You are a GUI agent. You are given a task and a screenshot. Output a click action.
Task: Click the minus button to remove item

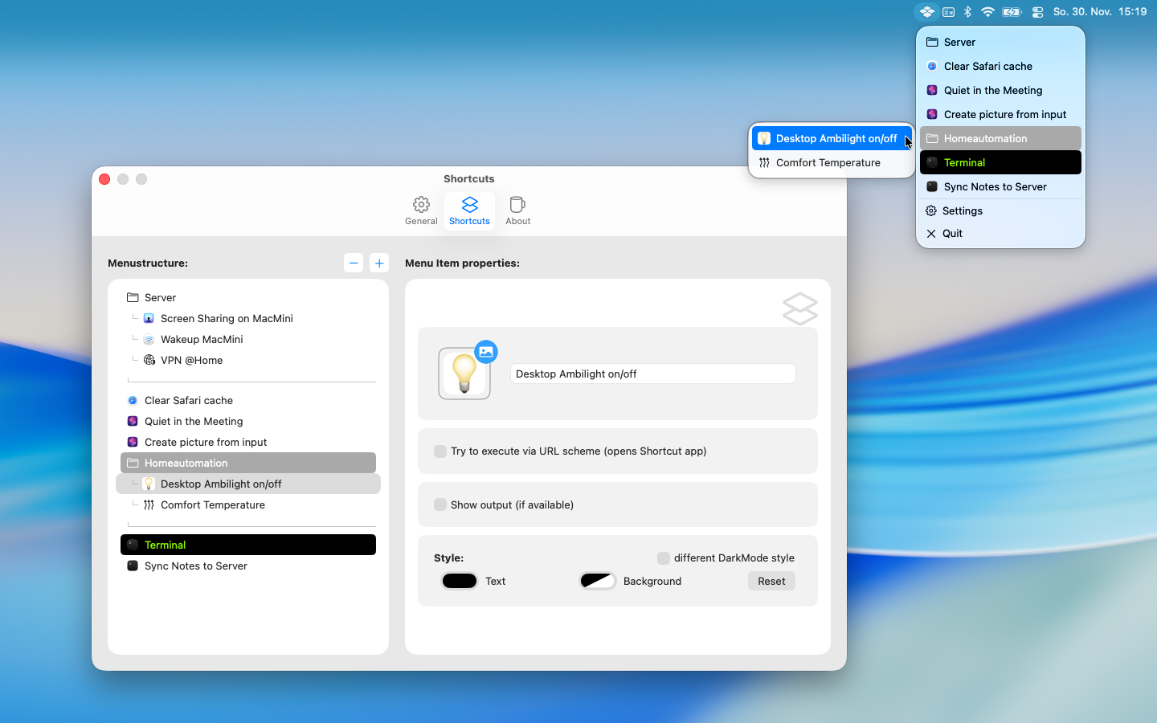354,263
